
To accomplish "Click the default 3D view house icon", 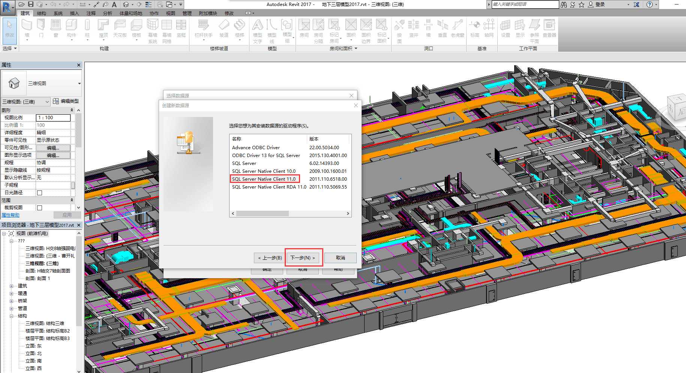I will (x=126, y=4).
